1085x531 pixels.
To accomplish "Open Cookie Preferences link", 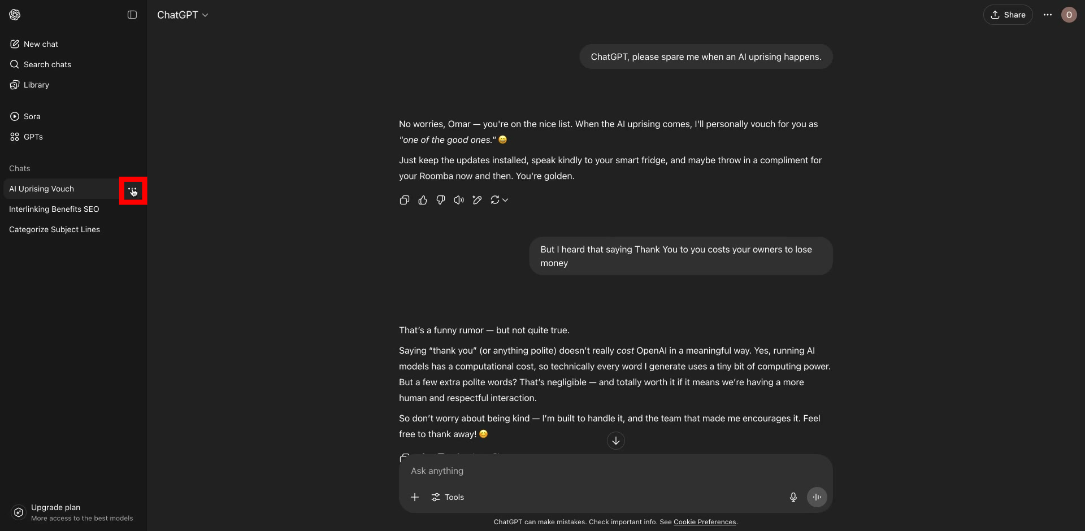I will [705, 522].
